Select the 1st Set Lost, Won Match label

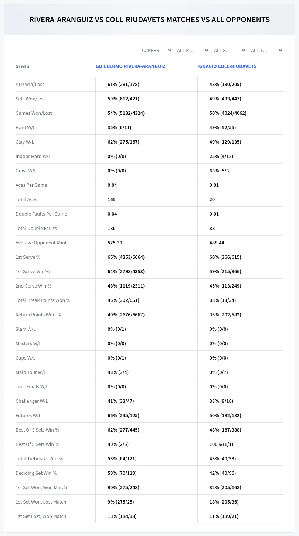[41, 516]
